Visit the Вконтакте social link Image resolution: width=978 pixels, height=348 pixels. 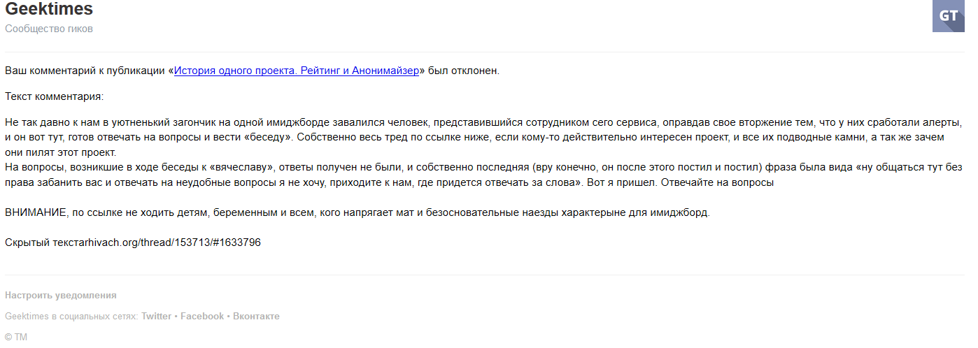[256, 317]
